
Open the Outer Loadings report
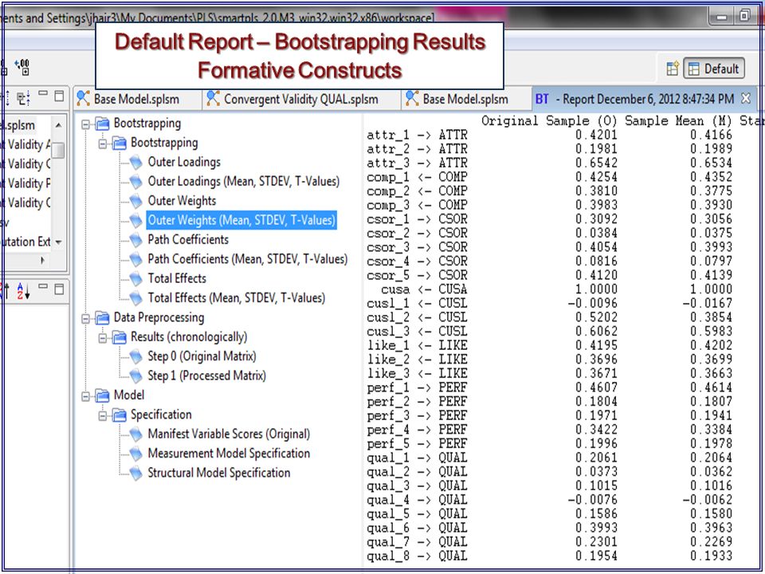click(184, 162)
